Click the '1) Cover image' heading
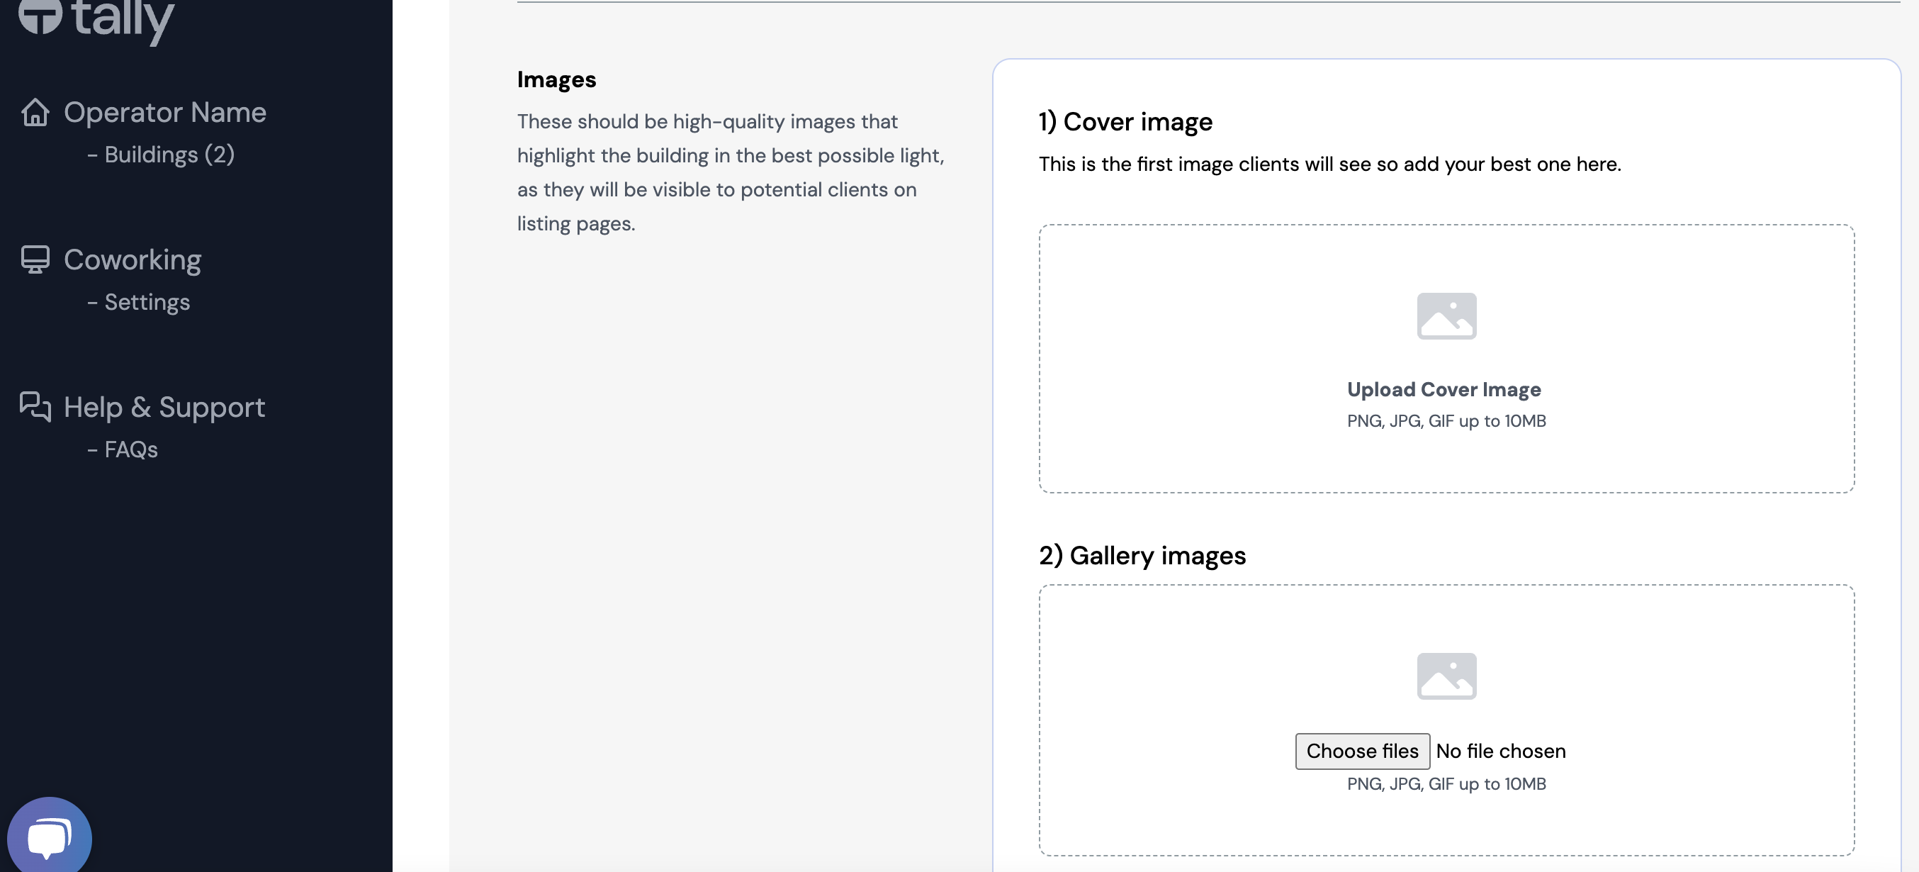1919x872 pixels. 1125,121
